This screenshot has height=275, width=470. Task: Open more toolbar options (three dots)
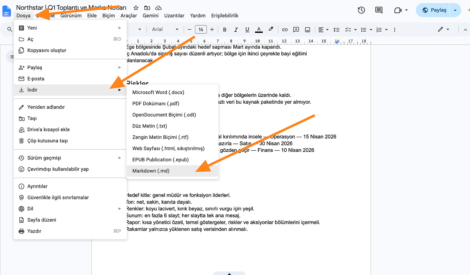394,30
